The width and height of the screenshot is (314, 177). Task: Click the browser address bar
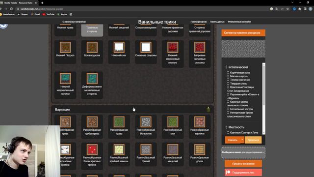tap(140, 9)
